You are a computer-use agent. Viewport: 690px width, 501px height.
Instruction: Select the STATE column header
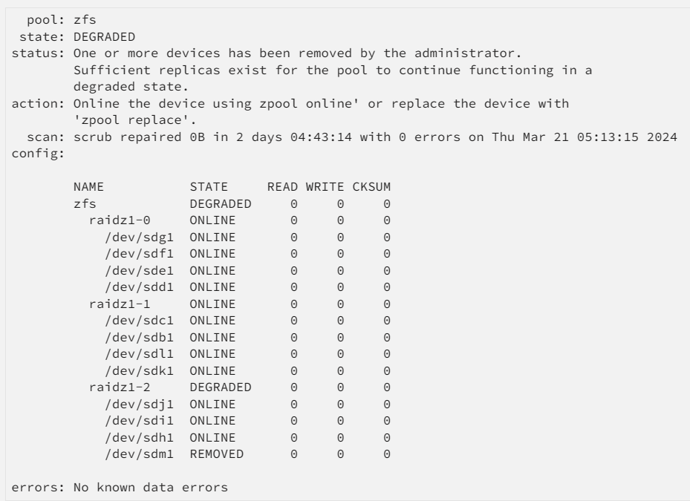tap(209, 187)
